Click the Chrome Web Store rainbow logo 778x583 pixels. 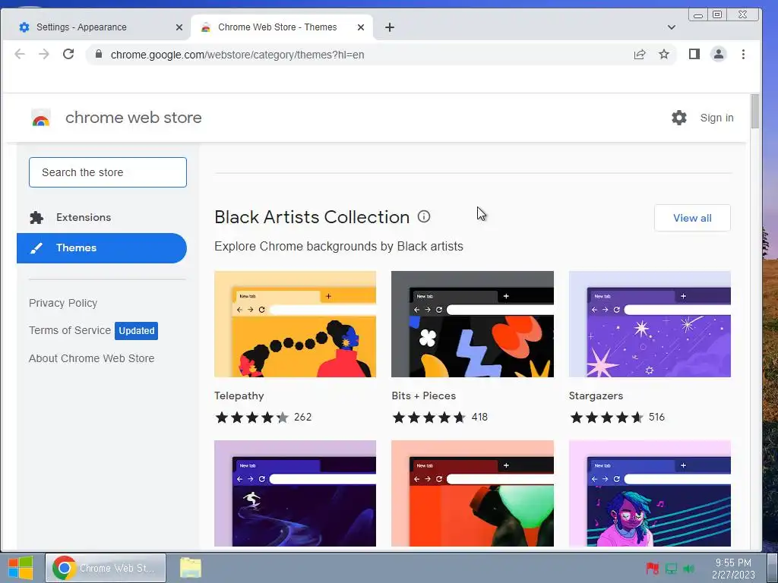(x=41, y=118)
